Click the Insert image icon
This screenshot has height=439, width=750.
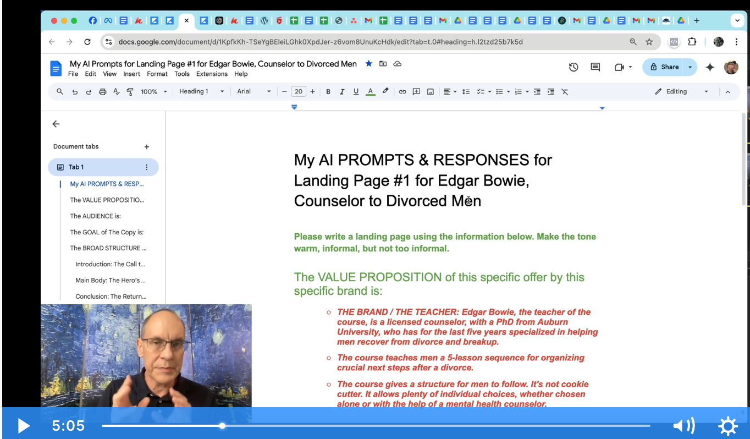coord(431,92)
